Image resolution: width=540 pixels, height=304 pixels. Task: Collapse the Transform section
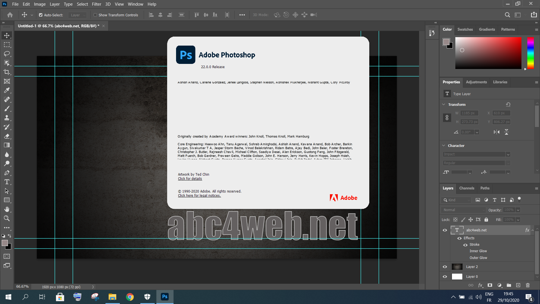point(444,104)
